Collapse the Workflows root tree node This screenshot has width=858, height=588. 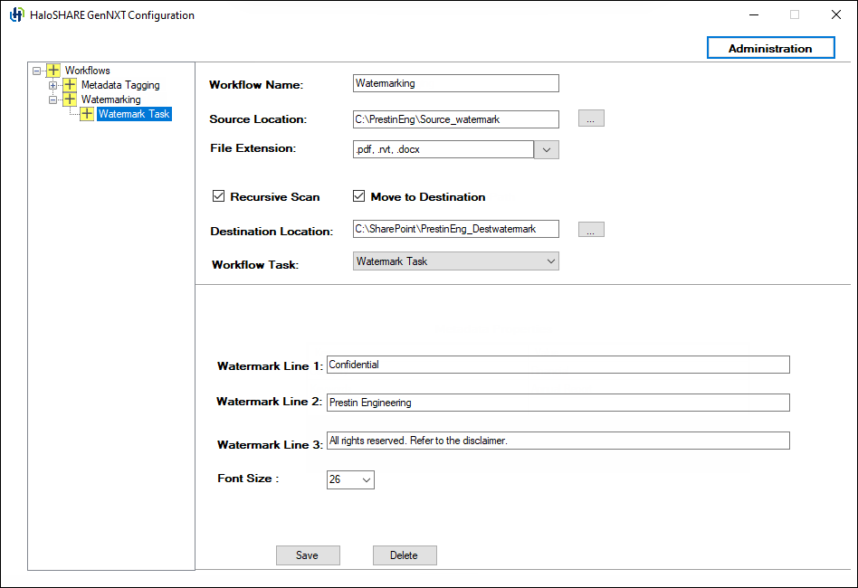pyautogui.click(x=37, y=71)
